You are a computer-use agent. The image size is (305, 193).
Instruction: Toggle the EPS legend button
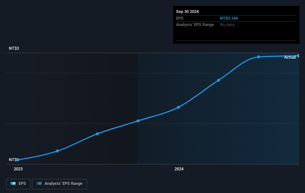point(18,184)
